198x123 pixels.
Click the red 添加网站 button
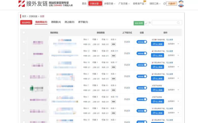click(26, 23)
